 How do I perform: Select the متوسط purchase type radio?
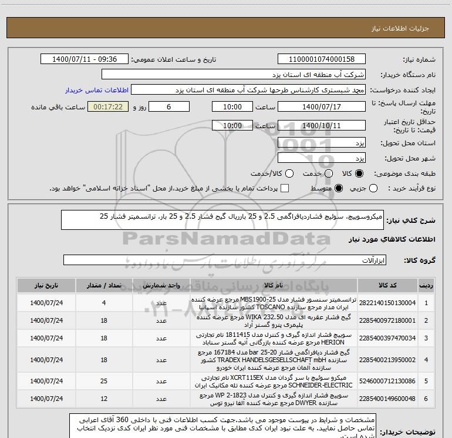[339, 189]
